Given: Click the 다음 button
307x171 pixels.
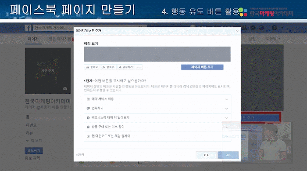Looking at the screenshot, I should (228, 155).
